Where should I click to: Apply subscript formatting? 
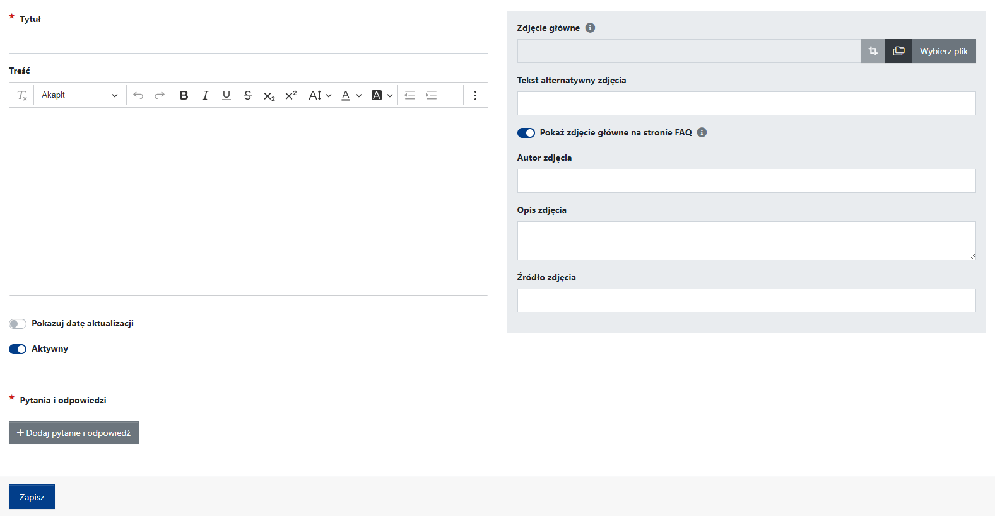coord(269,95)
